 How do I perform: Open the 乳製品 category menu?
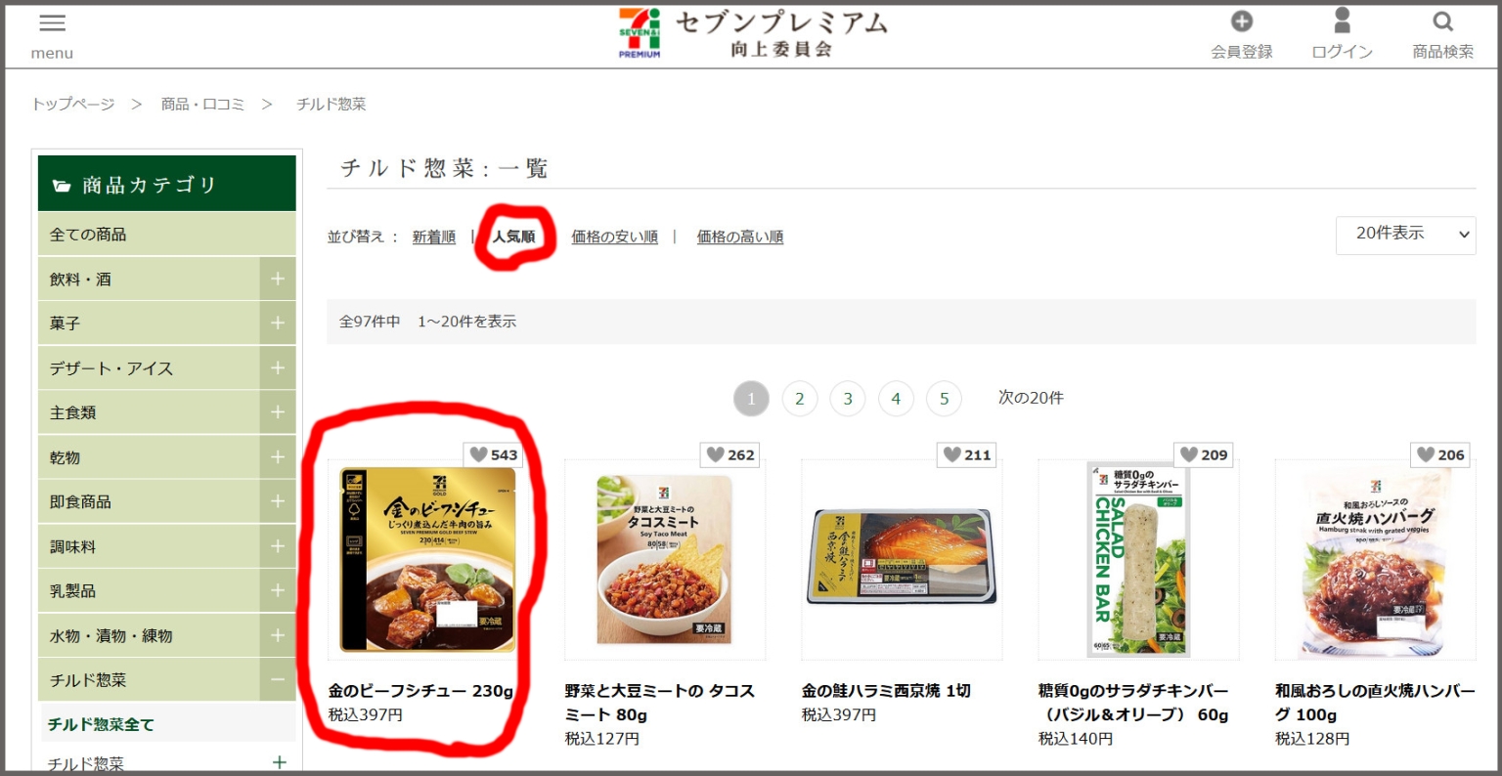278,590
